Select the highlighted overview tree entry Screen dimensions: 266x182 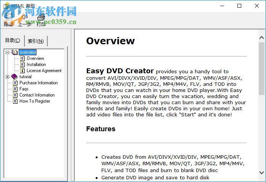[x=28, y=52]
